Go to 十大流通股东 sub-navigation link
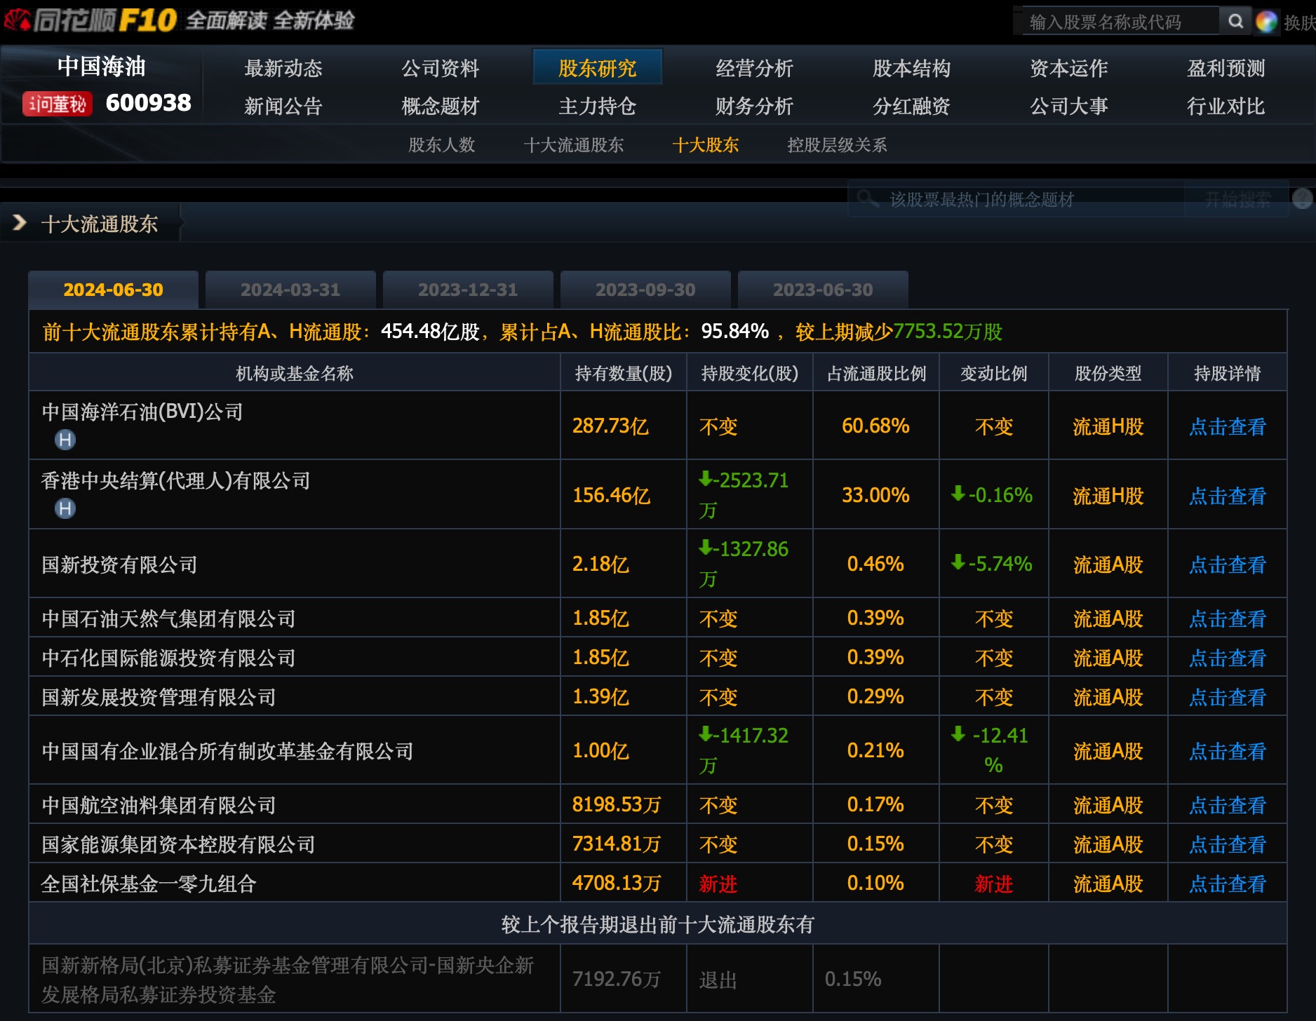The height and width of the screenshot is (1021, 1316). [x=574, y=145]
